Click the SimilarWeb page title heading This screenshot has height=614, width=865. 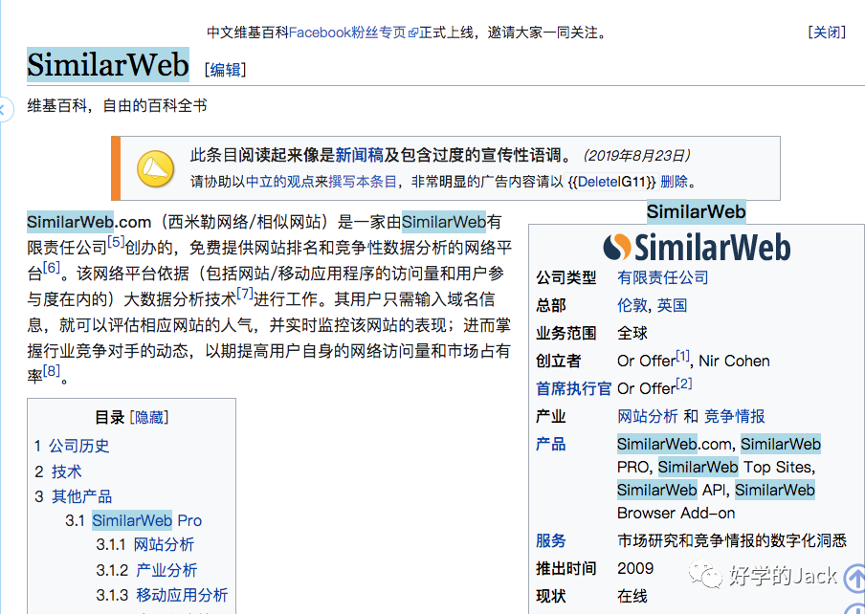108,64
